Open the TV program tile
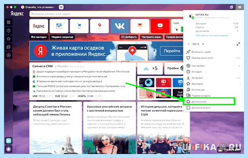This screenshot has width=248, height=158. tap(59, 26)
